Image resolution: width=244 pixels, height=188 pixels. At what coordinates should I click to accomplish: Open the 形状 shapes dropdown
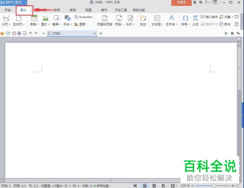[68, 21]
